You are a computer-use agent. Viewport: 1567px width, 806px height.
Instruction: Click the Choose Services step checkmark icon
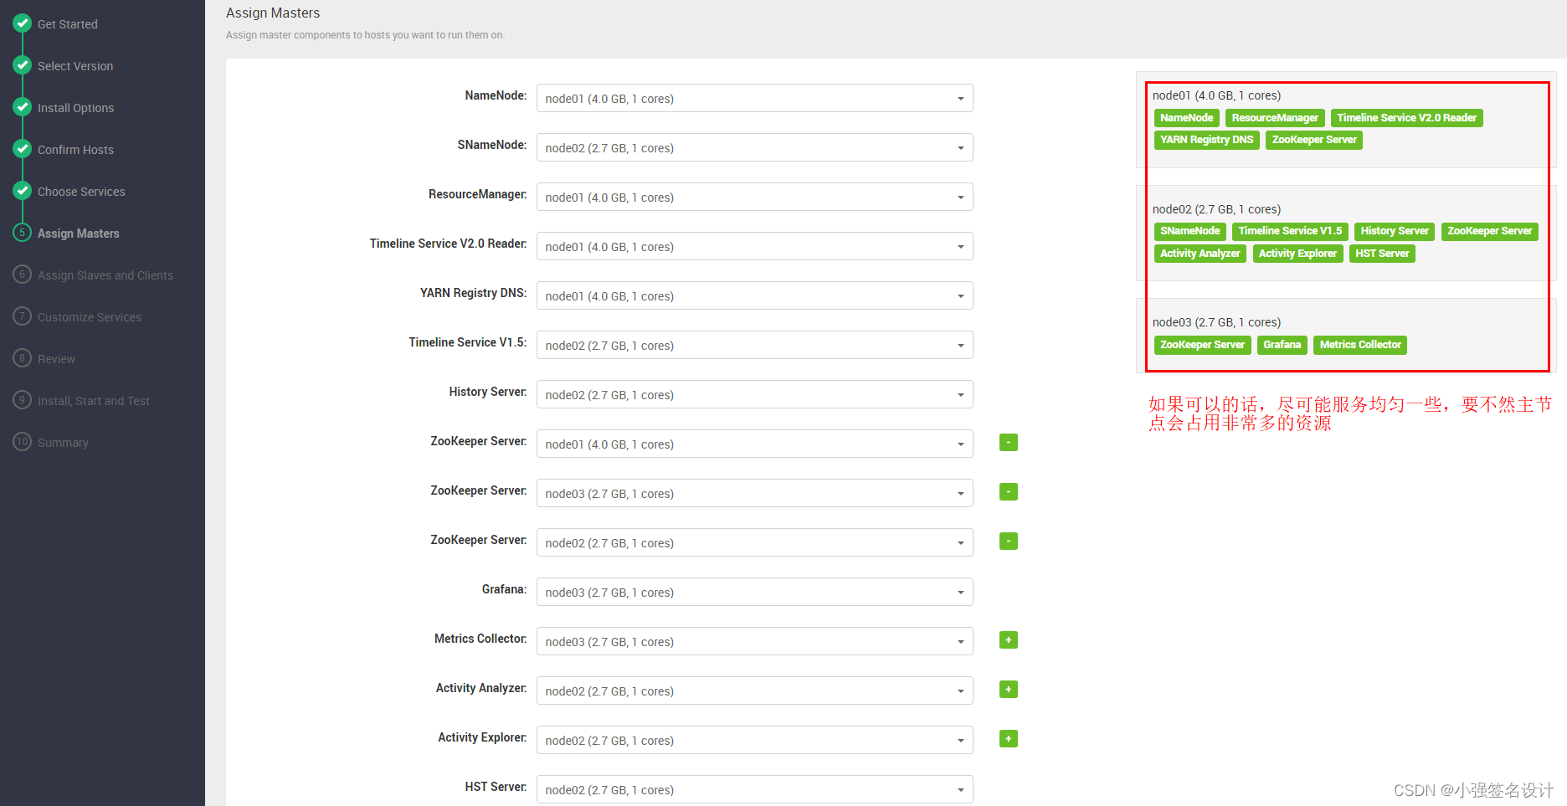[x=23, y=191]
